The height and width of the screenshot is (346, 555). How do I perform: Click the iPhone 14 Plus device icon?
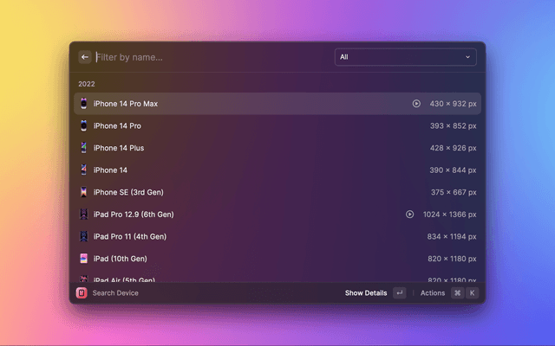(x=83, y=148)
